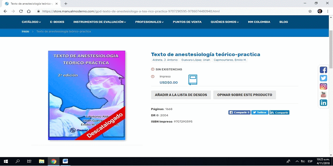Expand the QUIÉNES SOMOS dropdown menu

(x=225, y=22)
